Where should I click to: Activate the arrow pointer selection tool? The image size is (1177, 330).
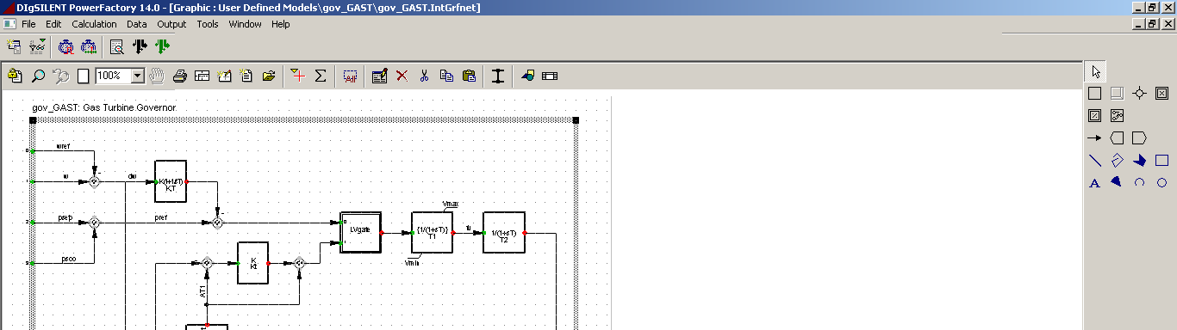[1095, 70]
